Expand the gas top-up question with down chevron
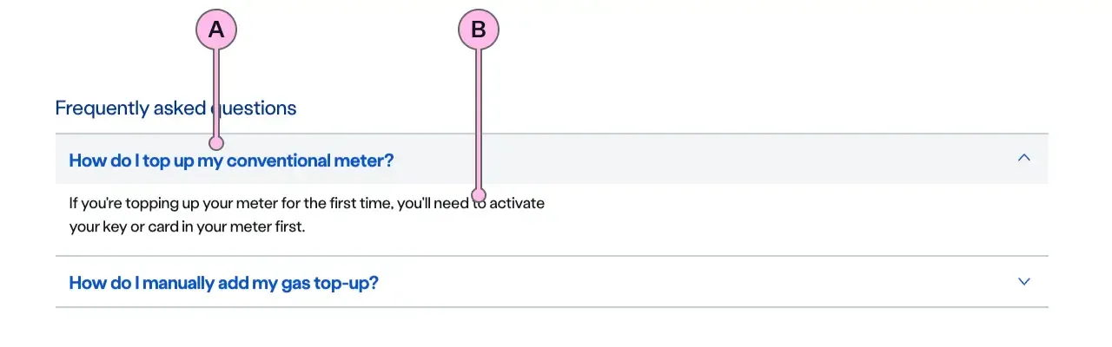 click(x=1024, y=282)
